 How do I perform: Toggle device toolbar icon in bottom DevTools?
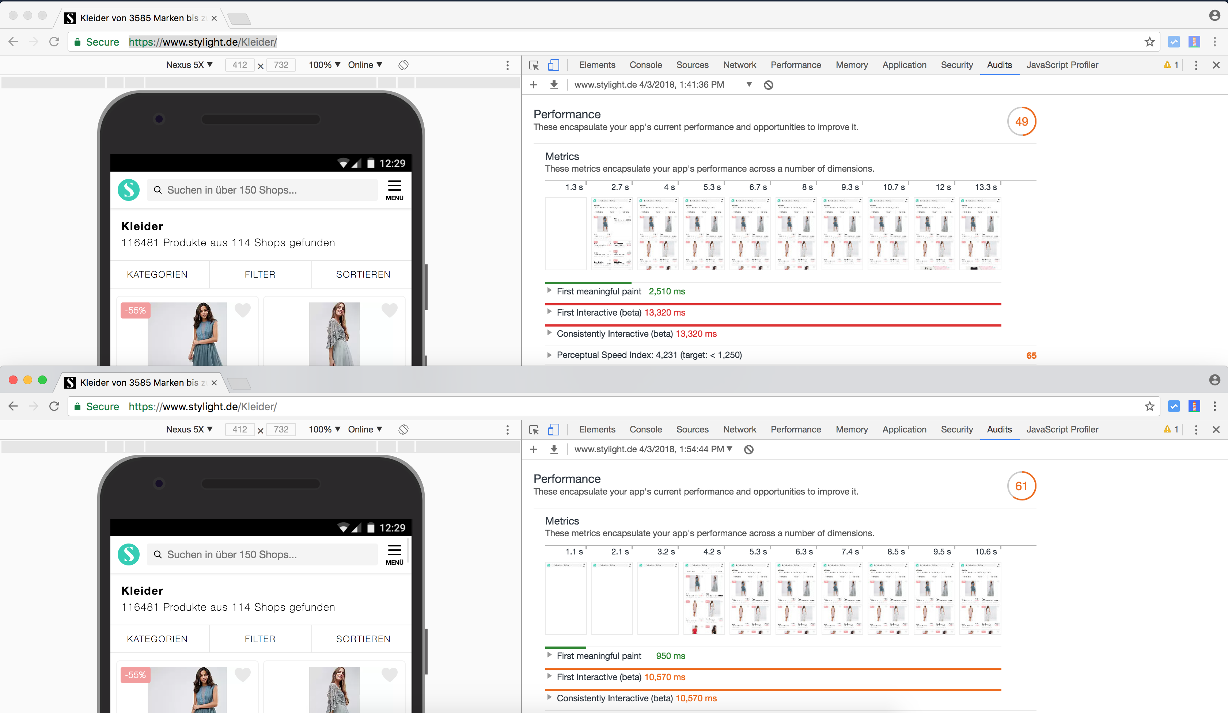click(554, 430)
